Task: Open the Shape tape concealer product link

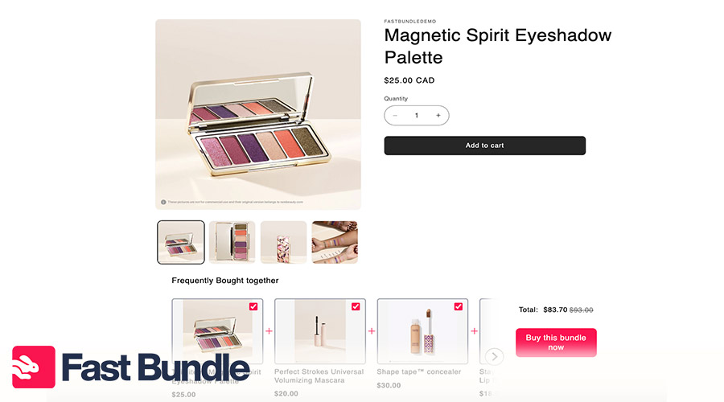Action: pos(418,371)
